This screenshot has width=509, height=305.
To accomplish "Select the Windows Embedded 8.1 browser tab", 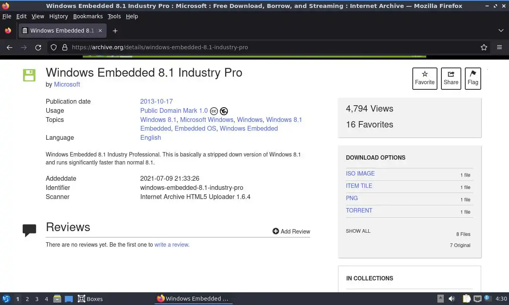I will [x=62, y=31].
